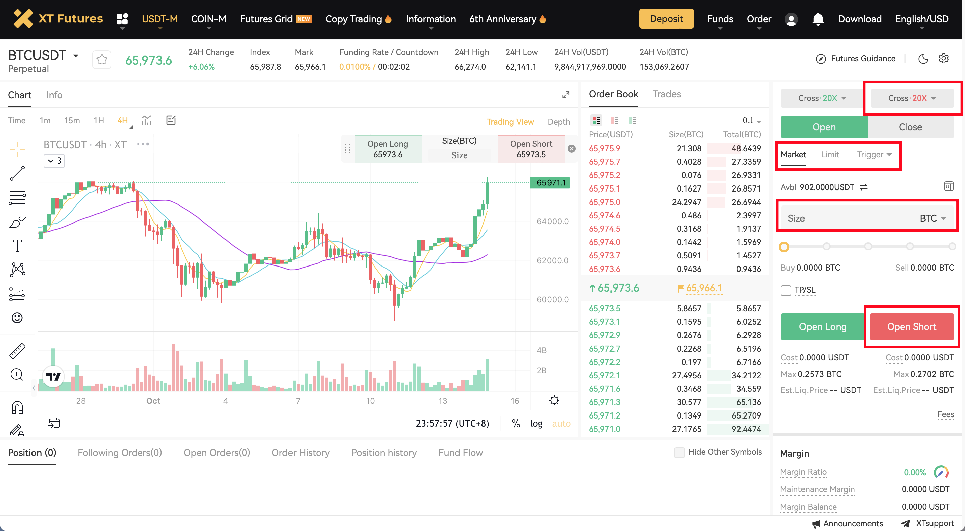Open the Announcements link
This screenshot has height=531, width=965.
click(x=847, y=524)
